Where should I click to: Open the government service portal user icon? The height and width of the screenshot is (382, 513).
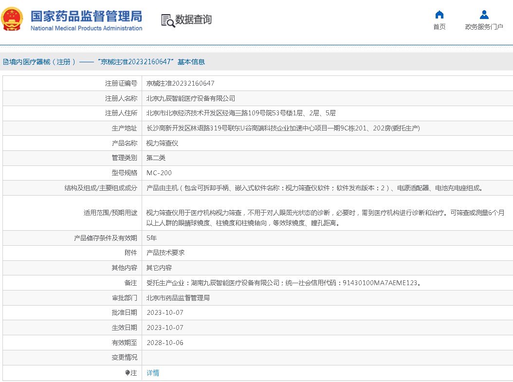[484, 15]
